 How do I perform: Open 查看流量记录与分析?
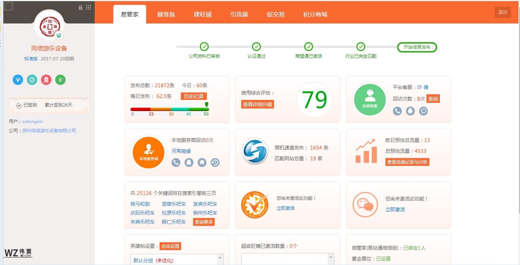point(406,162)
